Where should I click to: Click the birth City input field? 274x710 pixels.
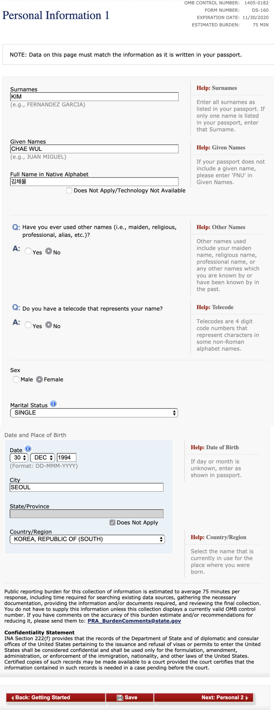87,487
